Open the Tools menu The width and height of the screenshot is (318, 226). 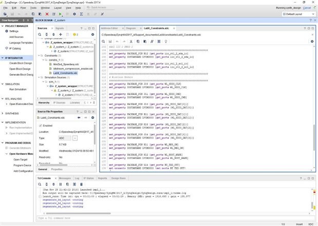[33, 8]
